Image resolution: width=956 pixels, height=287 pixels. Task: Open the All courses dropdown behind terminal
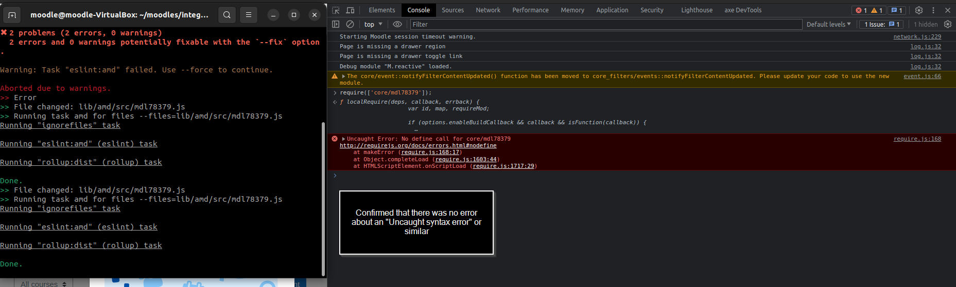(x=44, y=283)
